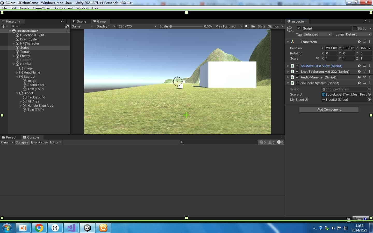This screenshot has height=233, width=373.
Task: Open the Assets menu
Action: tap(24, 8)
